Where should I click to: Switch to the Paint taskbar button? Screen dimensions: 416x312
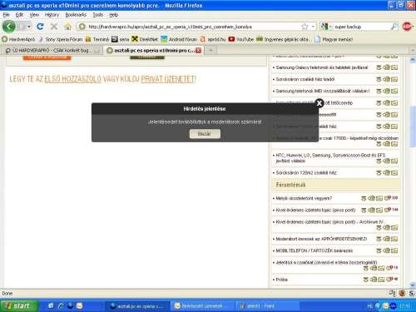coord(267,306)
